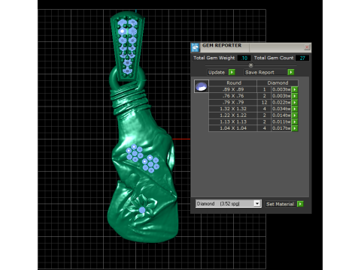Click the Total Gem Weight value field
The width and height of the screenshot is (361, 270).
[244, 58]
